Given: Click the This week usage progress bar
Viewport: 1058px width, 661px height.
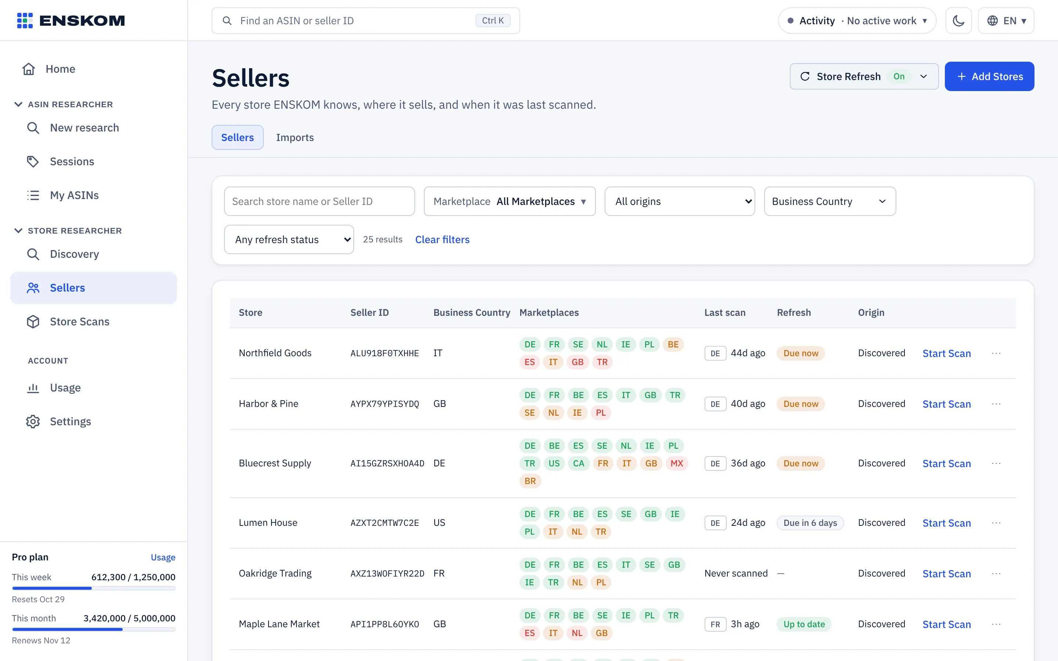Looking at the screenshot, I should [94, 588].
